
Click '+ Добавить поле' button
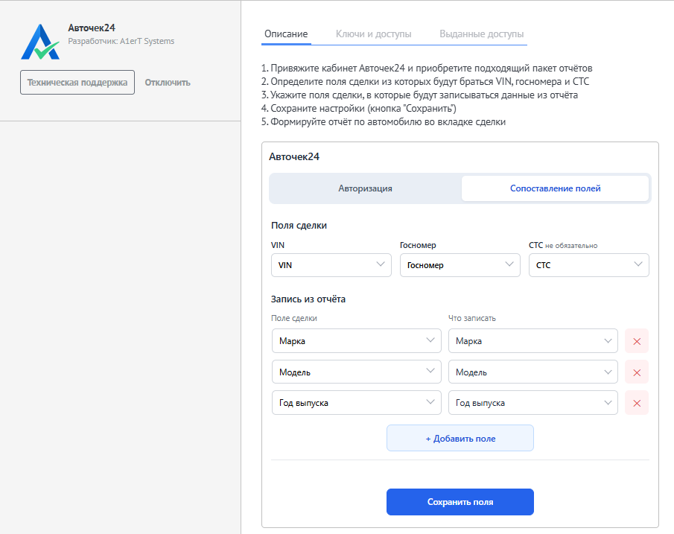point(460,438)
